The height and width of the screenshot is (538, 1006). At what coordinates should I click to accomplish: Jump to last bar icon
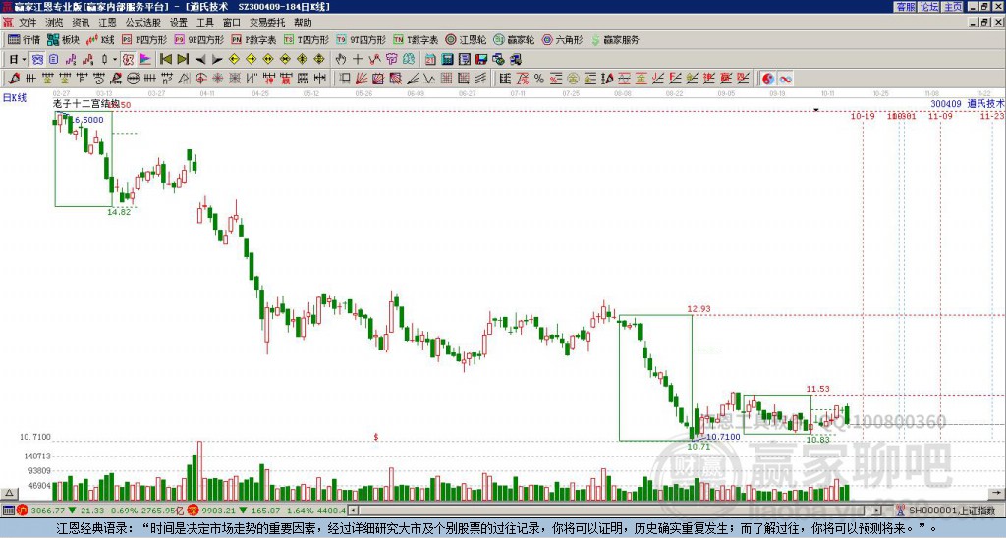tap(183, 60)
